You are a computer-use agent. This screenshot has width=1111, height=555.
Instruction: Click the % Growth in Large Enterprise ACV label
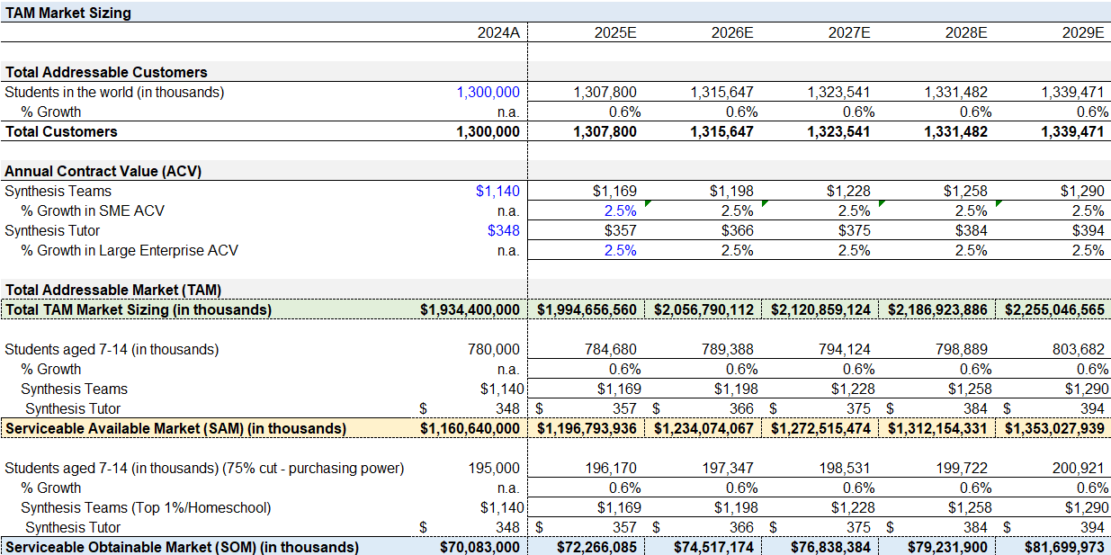click(x=130, y=250)
